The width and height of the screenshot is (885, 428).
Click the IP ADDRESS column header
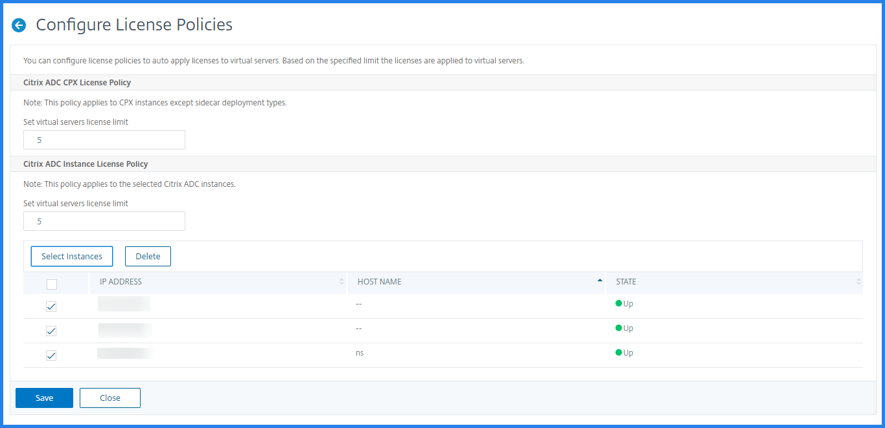(121, 282)
